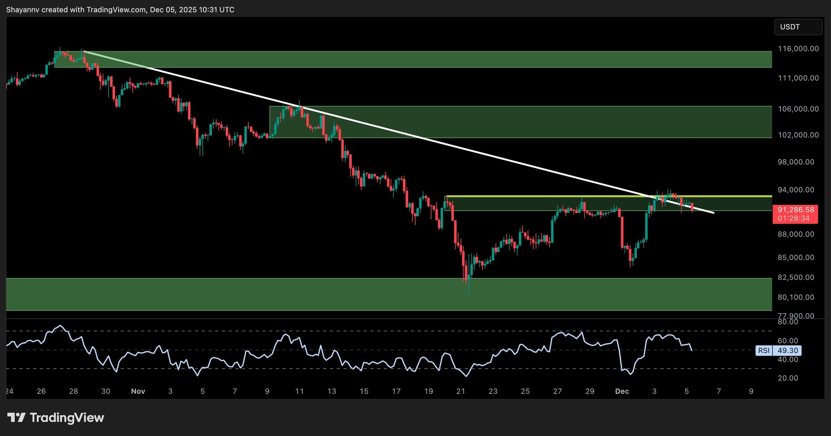Open the USDT currency dropdown

[x=798, y=27]
